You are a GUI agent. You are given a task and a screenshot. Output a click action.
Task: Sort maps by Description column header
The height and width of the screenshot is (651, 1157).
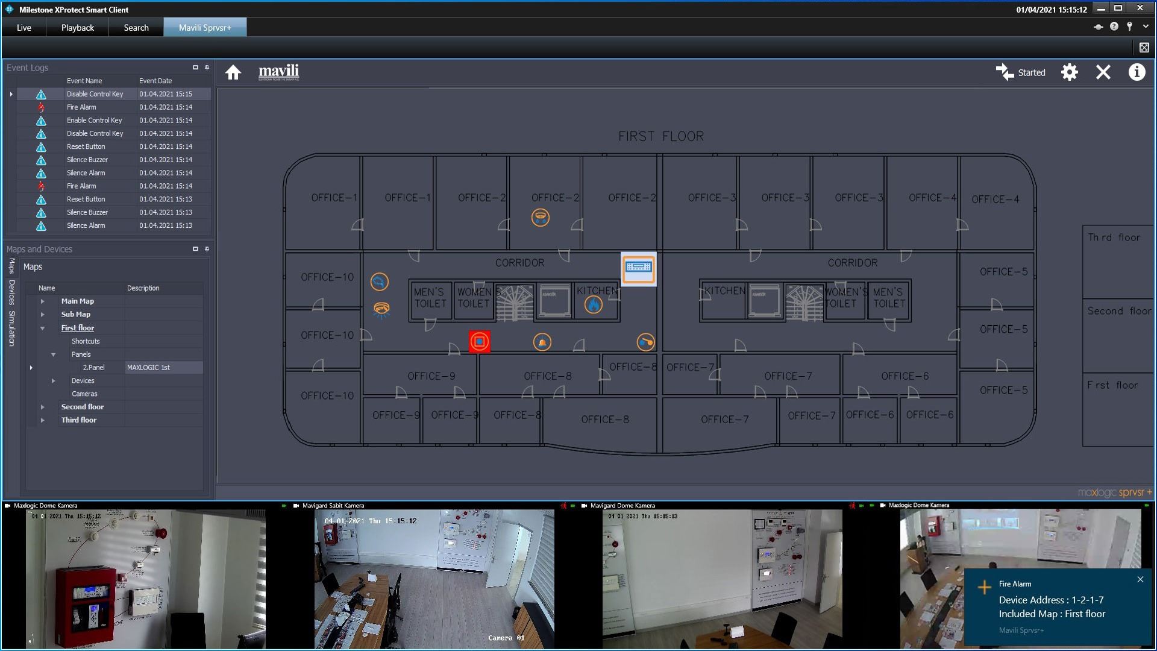(164, 288)
